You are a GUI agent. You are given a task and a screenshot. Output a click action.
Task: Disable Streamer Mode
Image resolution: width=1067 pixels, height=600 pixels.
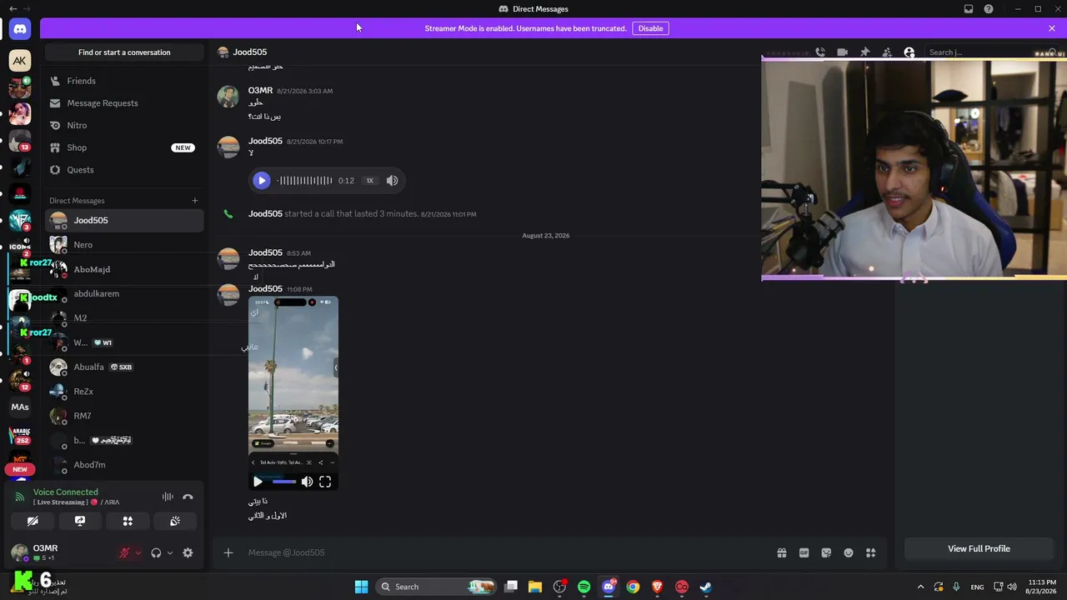pos(650,28)
